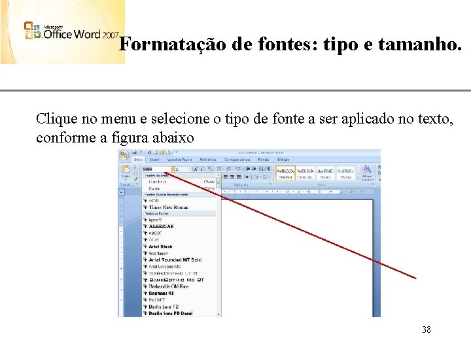Switch to the Revisão tab
This screenshot has height=353, width=471.
pyautogui.click(x=264, y=160)
